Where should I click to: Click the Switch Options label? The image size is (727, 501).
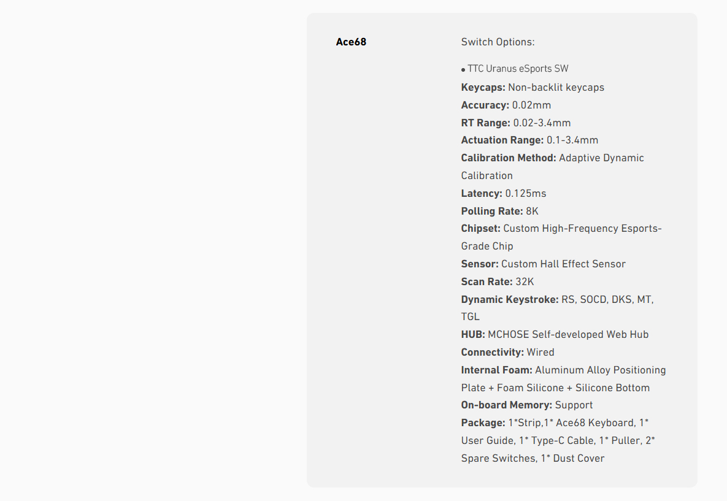coord(498,42)
